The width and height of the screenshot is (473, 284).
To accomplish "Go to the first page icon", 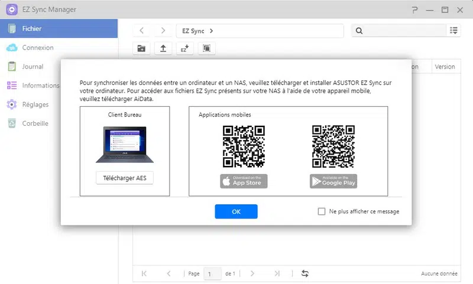I will (144, 273).
